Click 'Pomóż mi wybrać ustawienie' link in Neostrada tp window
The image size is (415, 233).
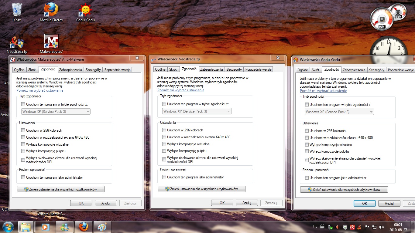[181, 90]
